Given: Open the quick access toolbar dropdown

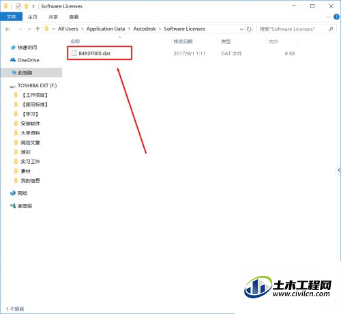Looking at the screenshot, I should pos(33,7).
